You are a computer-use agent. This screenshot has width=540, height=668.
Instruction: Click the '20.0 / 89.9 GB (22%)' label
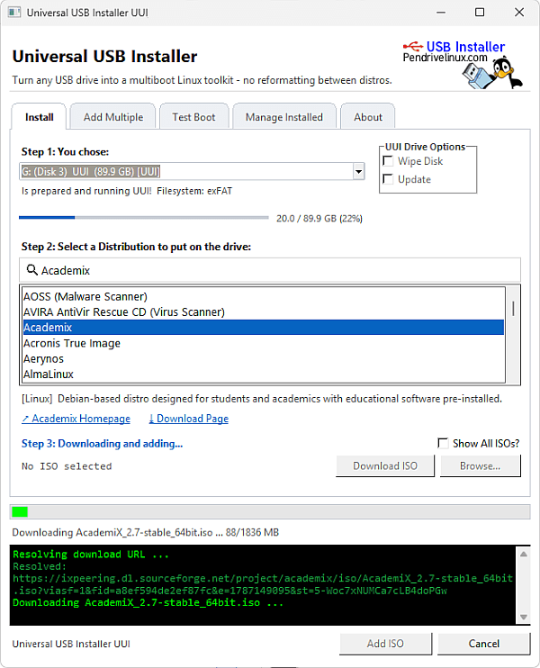pos(319,218)
